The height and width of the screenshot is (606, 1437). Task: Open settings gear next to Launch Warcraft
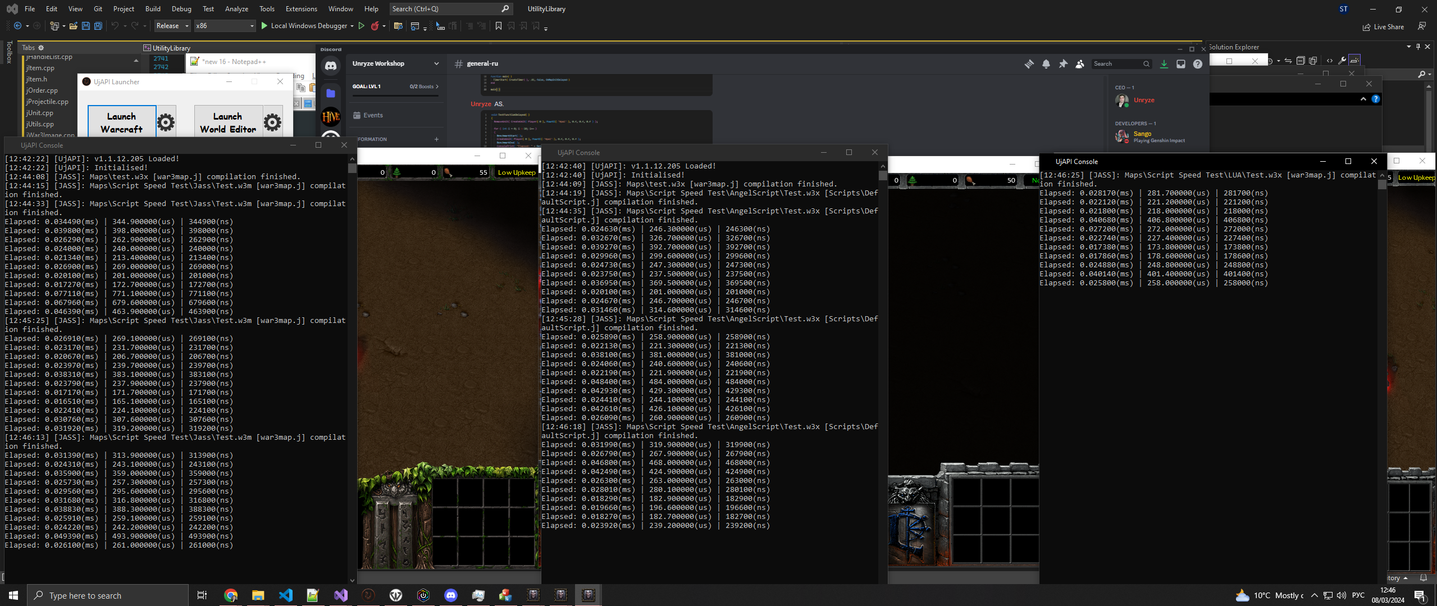pyautogui.click(x=166, y=122)
